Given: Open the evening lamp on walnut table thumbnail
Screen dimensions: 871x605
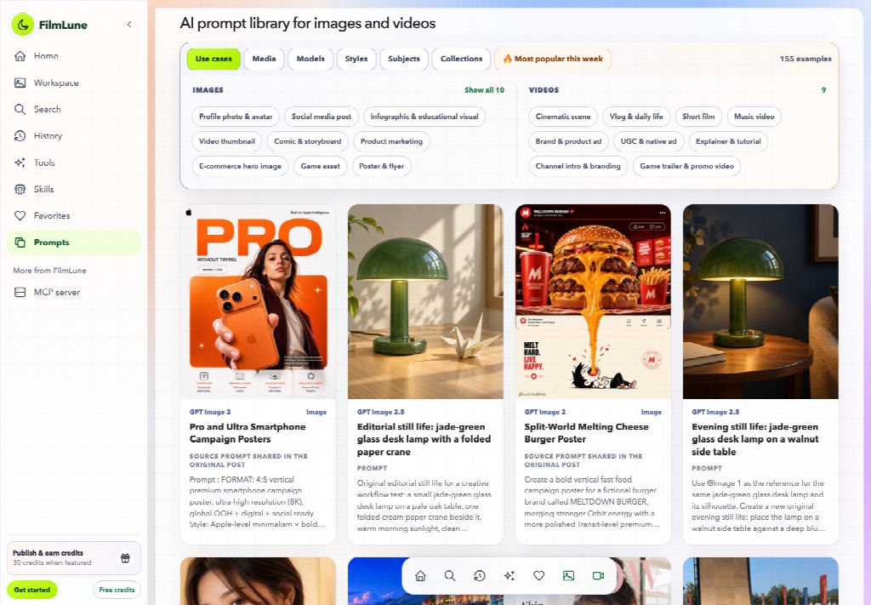Looking at the screenshot, I should [760, 302].
